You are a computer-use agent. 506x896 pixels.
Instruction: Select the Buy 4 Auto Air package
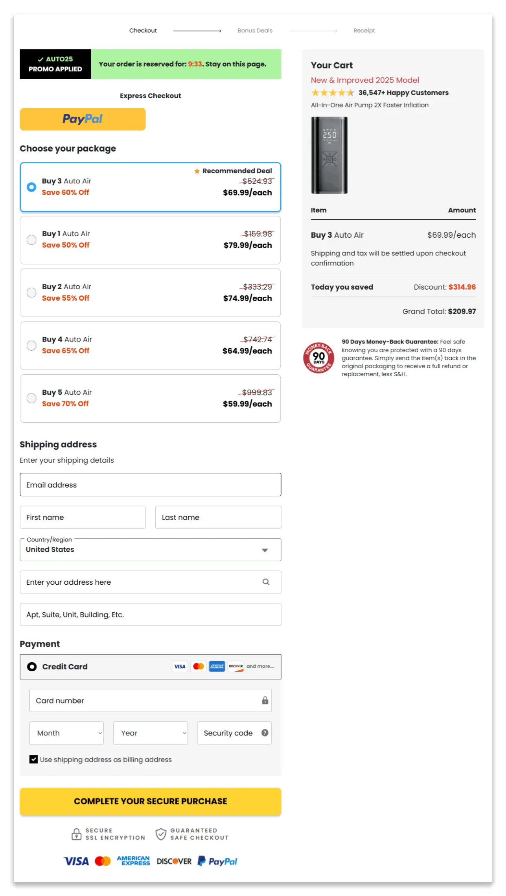(151, 345)
